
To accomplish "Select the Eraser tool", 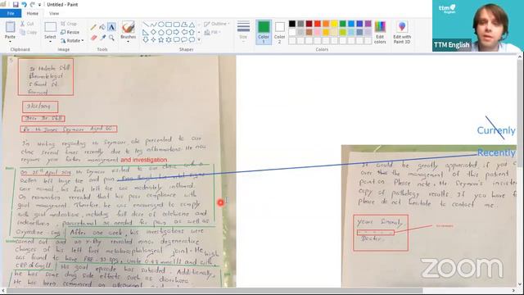I will 93,38.
